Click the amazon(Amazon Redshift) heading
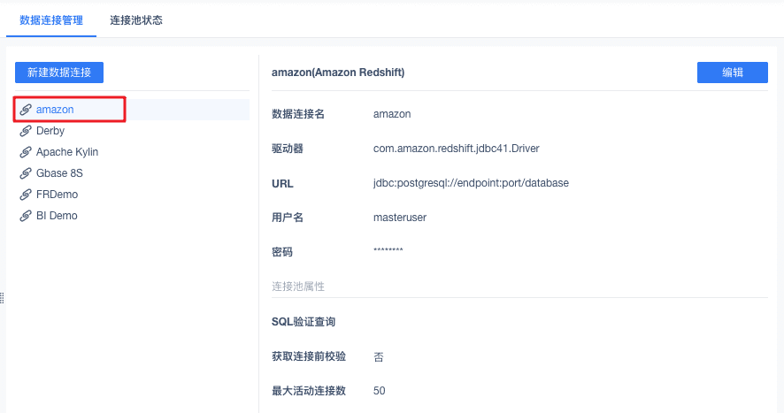This screenshot has height=413, width=784. tap(338, 73)
